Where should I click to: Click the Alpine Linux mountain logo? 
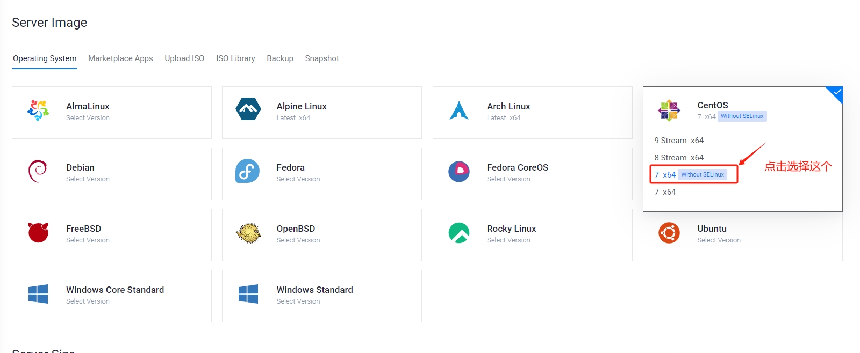248,109
